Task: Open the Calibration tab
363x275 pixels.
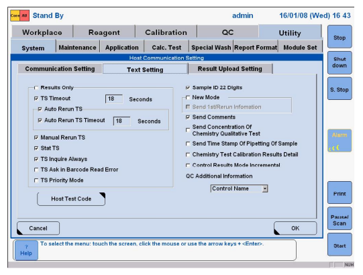Action: tap(166, 32)
